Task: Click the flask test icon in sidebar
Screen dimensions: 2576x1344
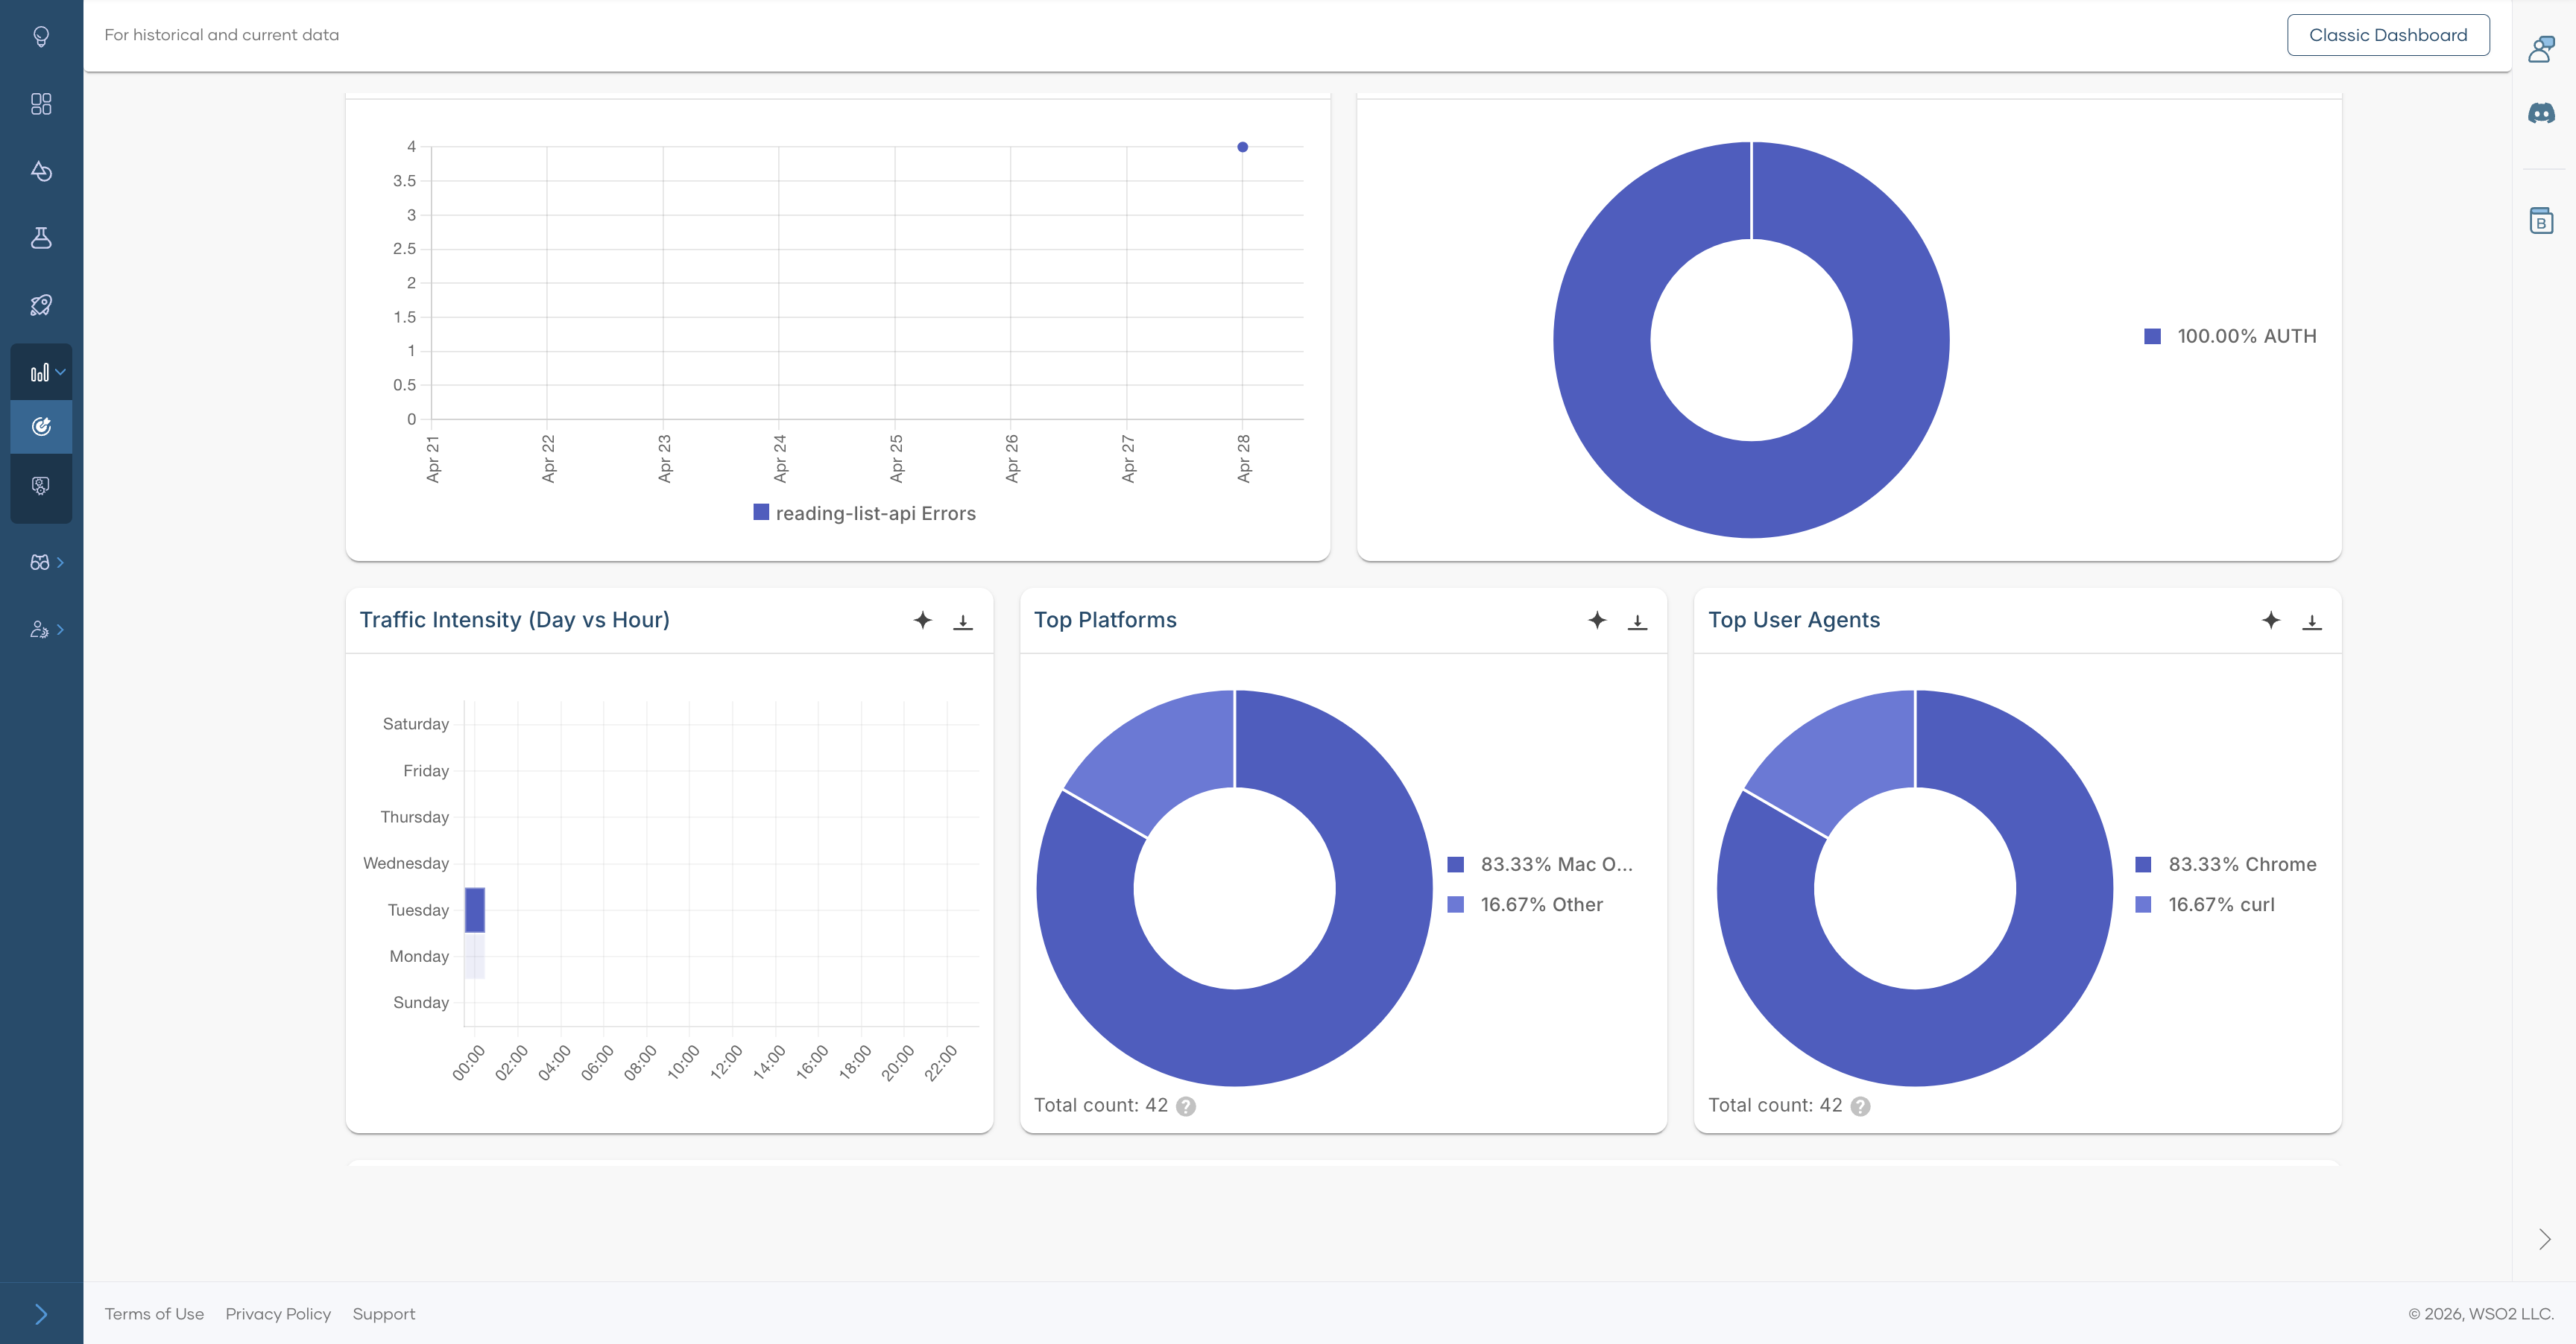Action: (x=41, y=238)
